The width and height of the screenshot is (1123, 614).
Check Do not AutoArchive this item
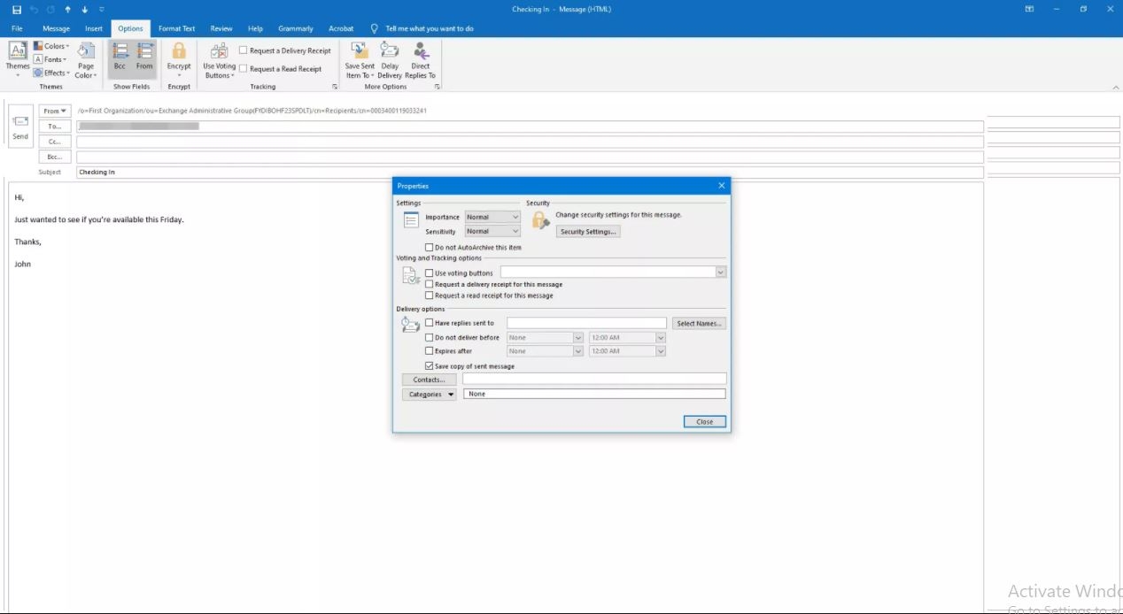pyautogui.click(x=430, y=248)
